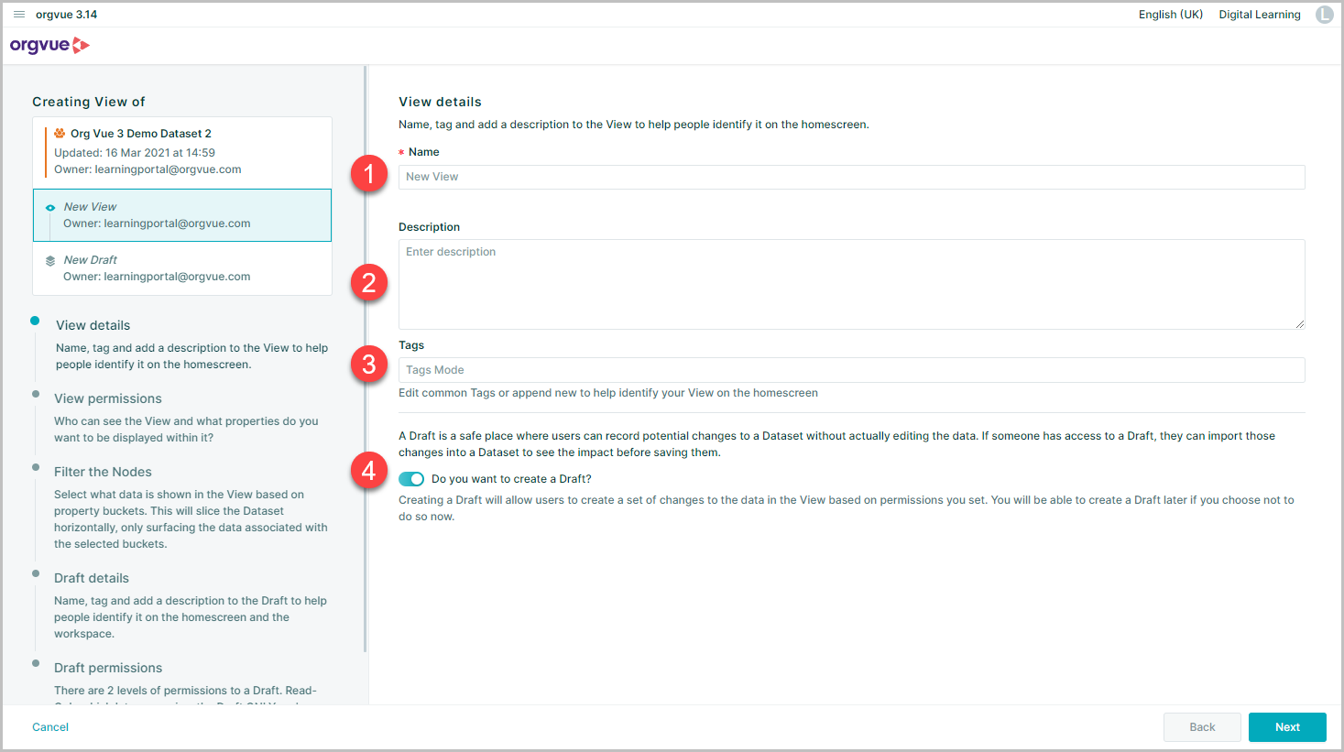Select the New View card
The width and height of the screenshot is (1344, 752).
(x=182, y=215)
